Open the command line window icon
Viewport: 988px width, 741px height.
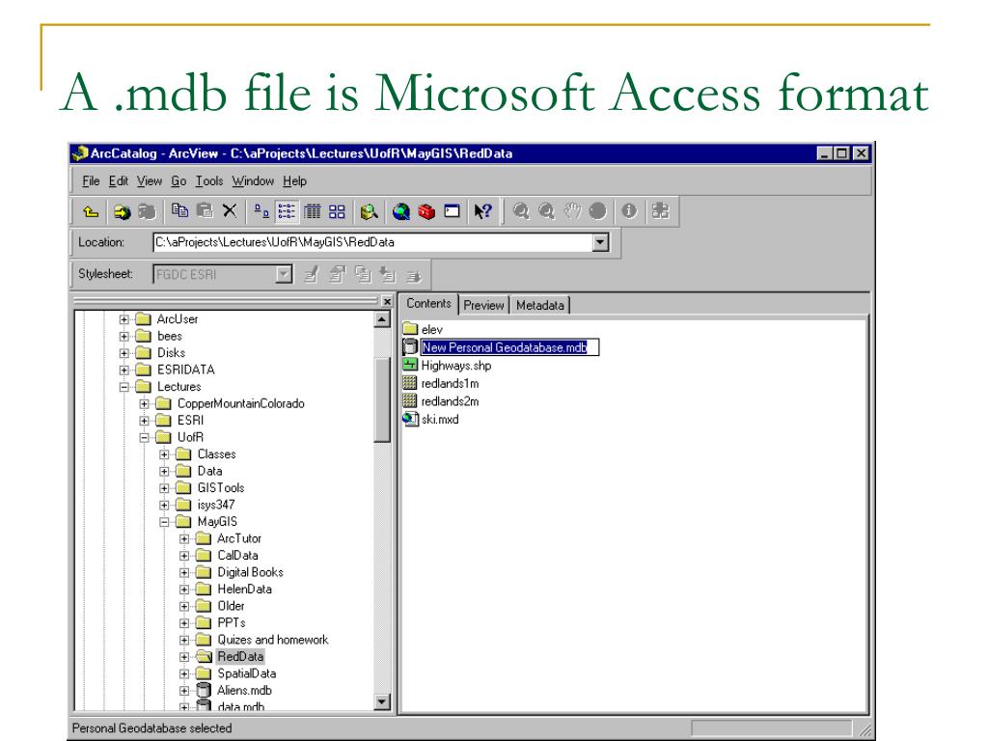coord(452,211)
